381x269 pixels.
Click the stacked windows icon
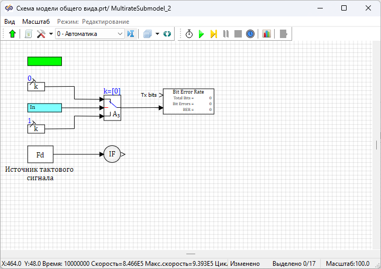tap(148, 34)
